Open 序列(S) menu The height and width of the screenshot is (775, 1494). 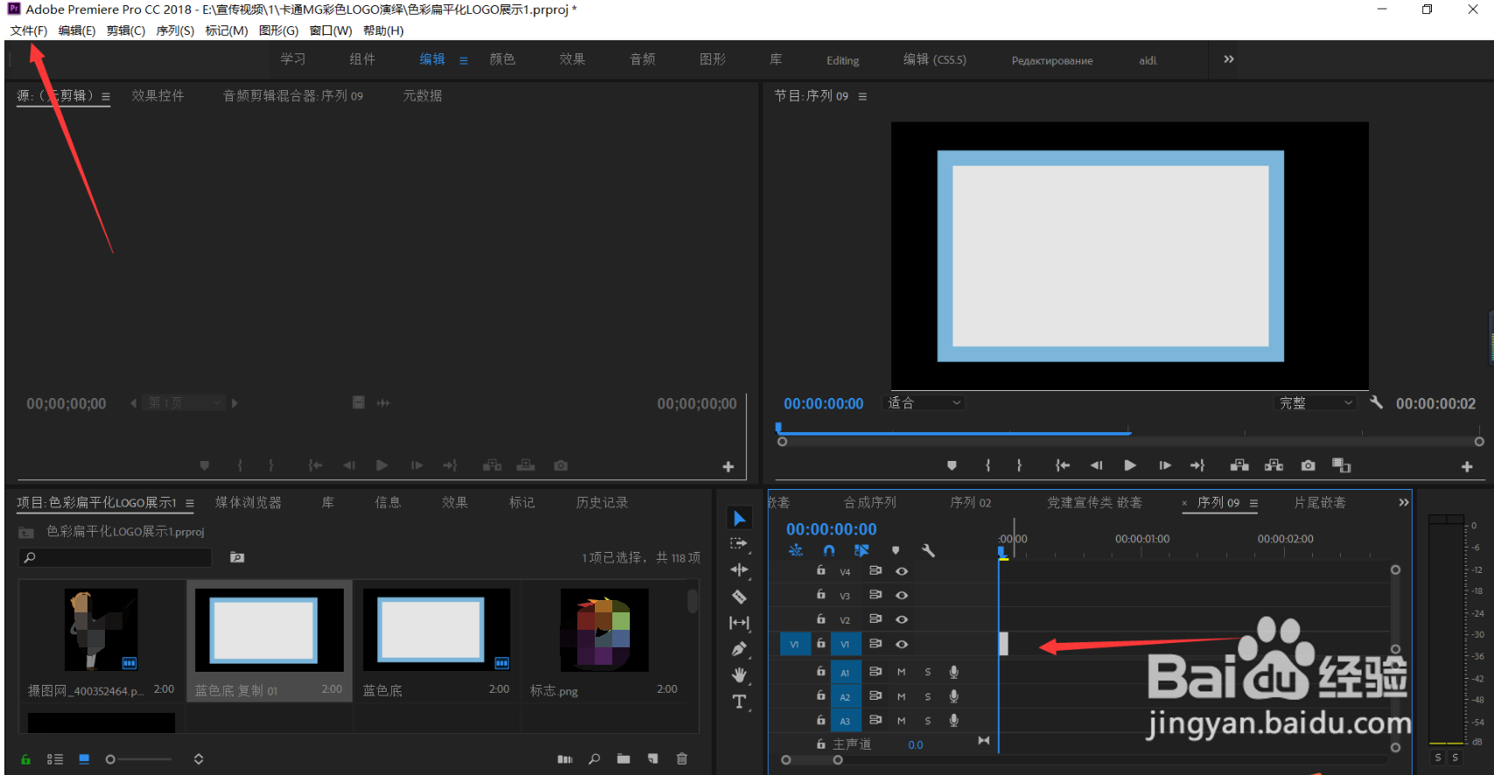(x=175, y=31)
